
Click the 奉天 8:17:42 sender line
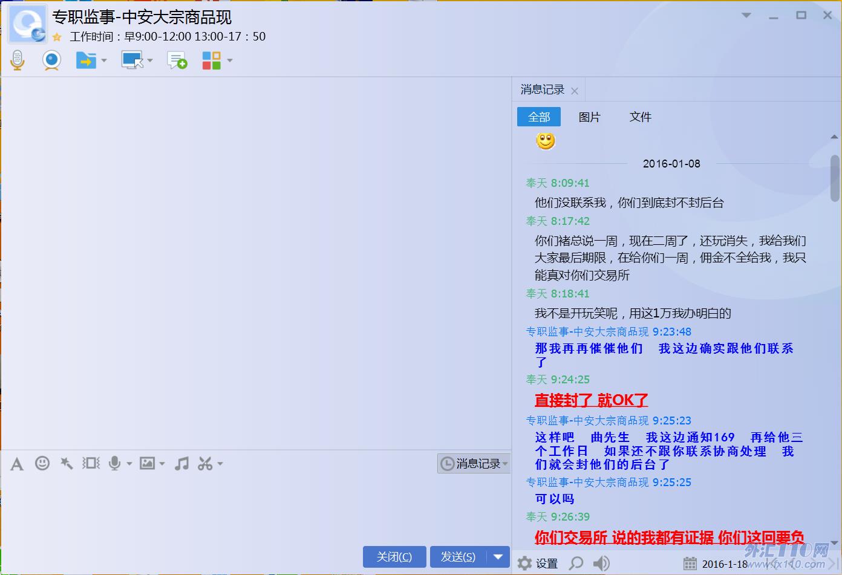(x=558, y=221)
